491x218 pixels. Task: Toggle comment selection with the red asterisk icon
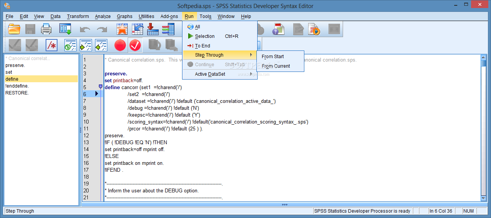[x=51, y=45]
